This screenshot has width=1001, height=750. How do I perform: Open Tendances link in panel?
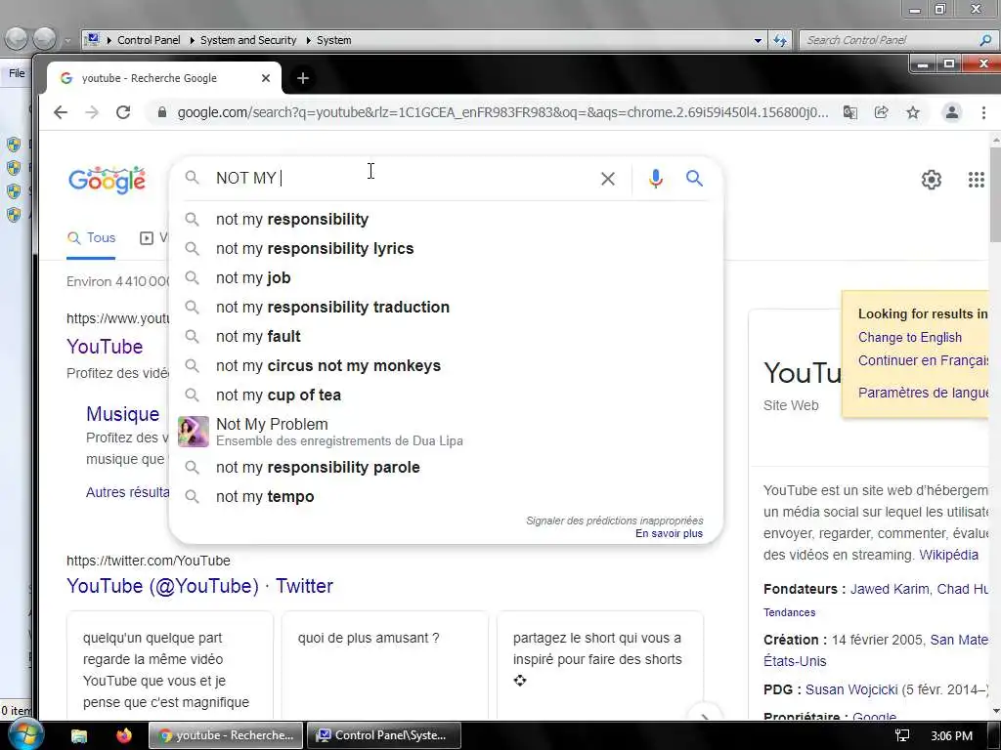pos(789,613)
